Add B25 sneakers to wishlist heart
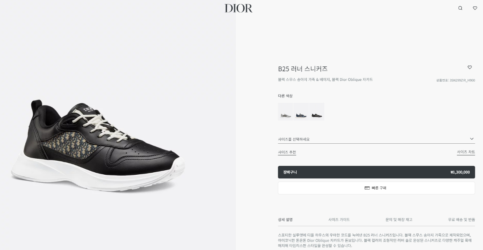This screenshot has height=250, width=483. point(469,67)
